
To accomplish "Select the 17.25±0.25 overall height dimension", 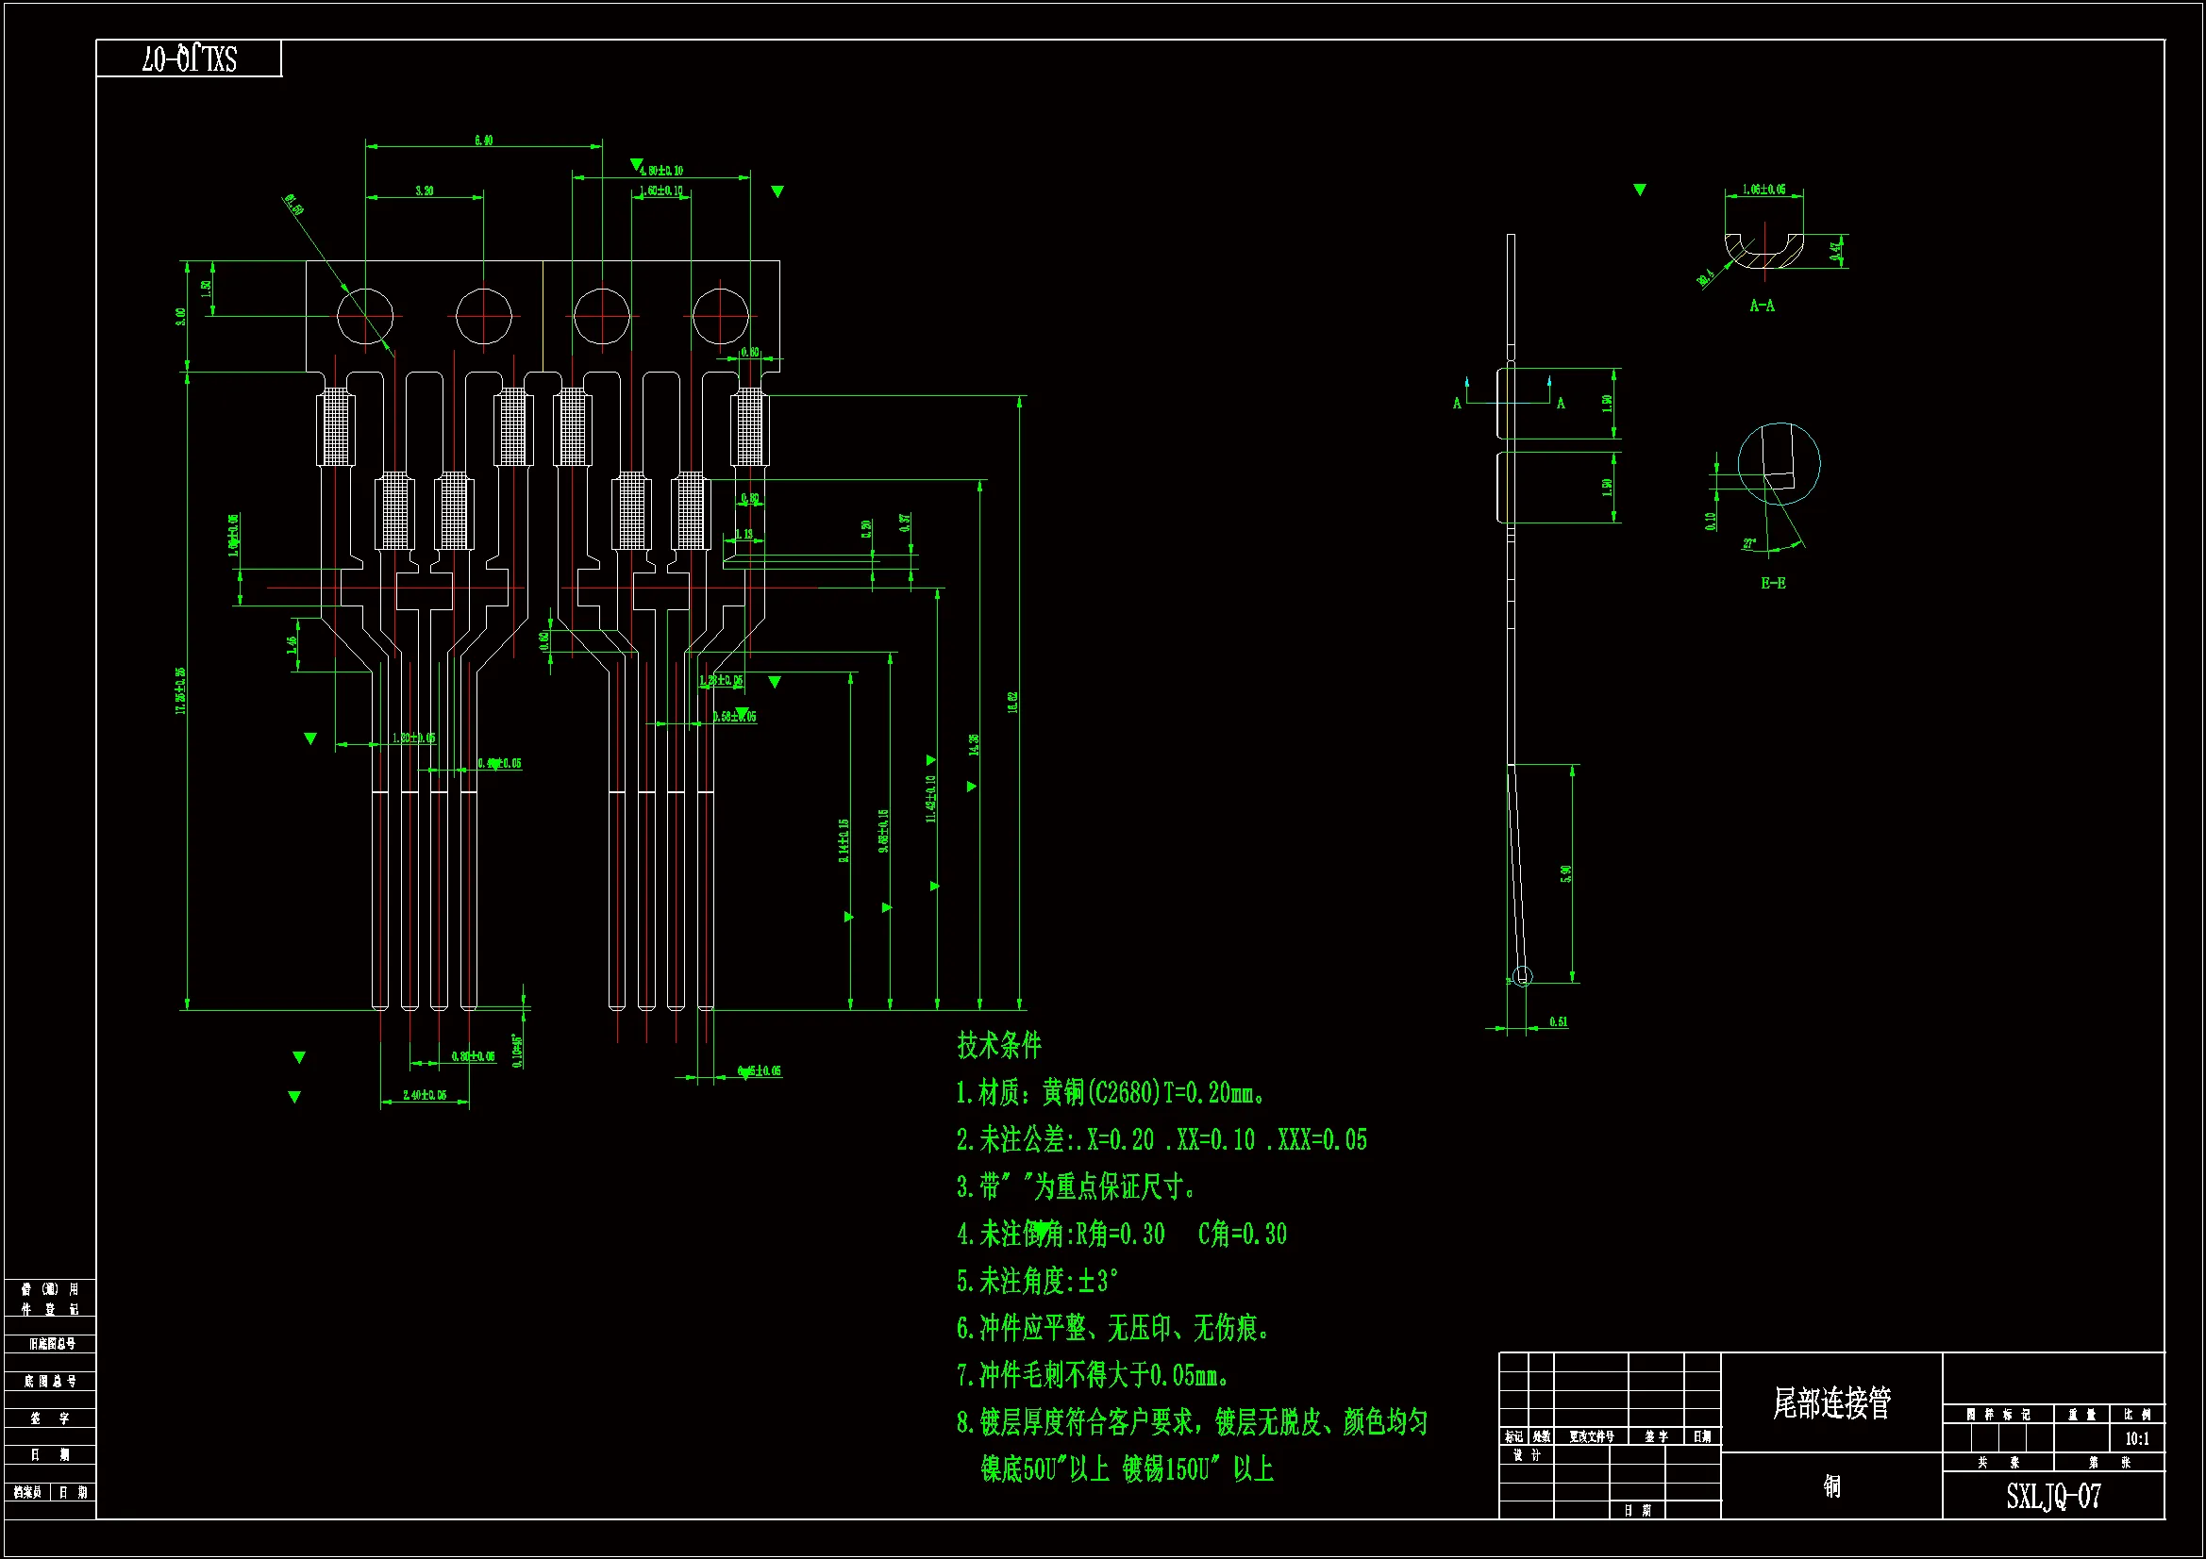I will (x=180, y=689).
